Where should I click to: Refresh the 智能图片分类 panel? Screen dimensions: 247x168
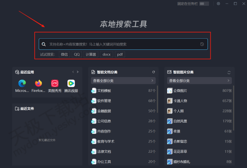229,72
